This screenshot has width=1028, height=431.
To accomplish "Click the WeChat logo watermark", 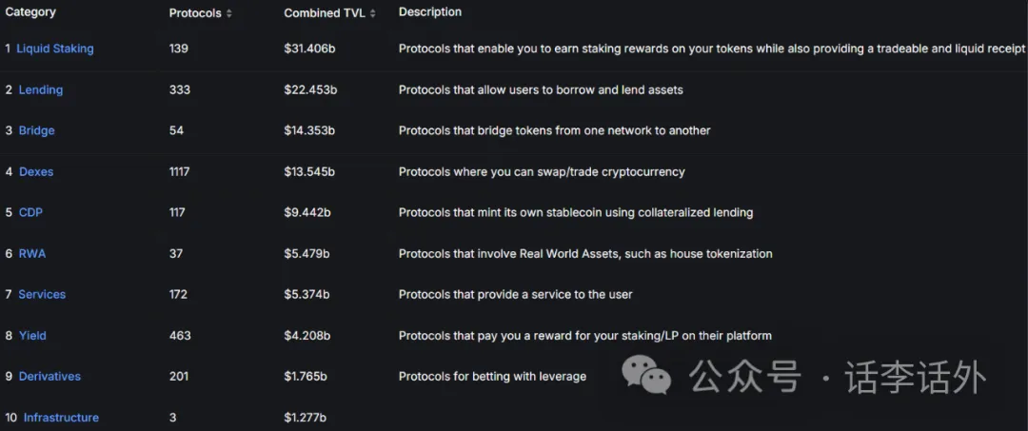I will 645,375.
